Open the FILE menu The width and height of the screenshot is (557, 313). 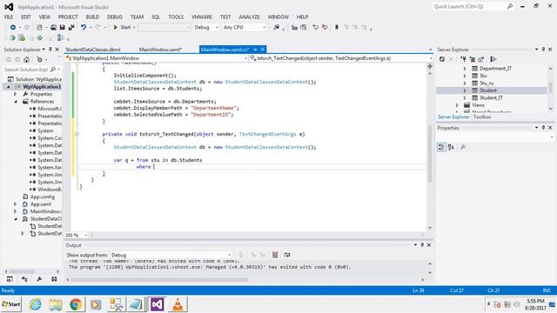point(9,17)
